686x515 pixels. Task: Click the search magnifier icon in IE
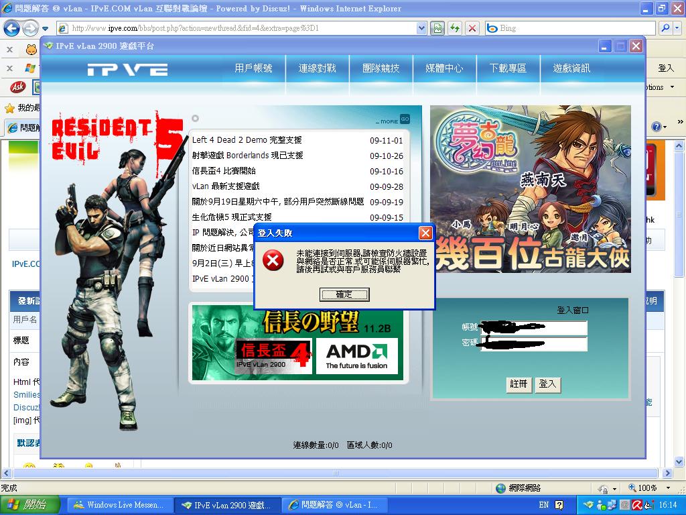pos(665,28)
